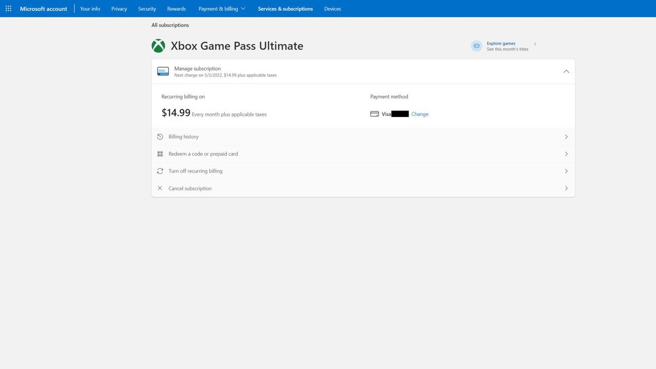
Task: Switch to the Devices section
Action: pos(332,8)
